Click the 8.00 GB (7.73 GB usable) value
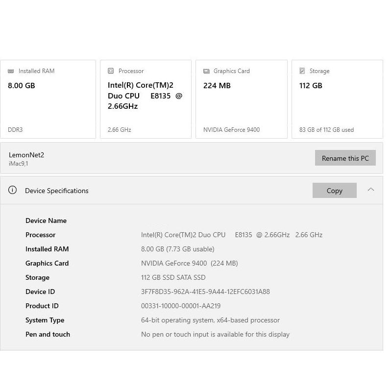392x392 pixels. point(178,249)
